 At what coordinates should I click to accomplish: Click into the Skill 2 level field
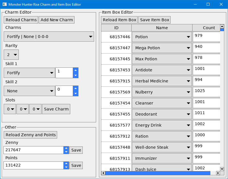click(x=64, y=91)
